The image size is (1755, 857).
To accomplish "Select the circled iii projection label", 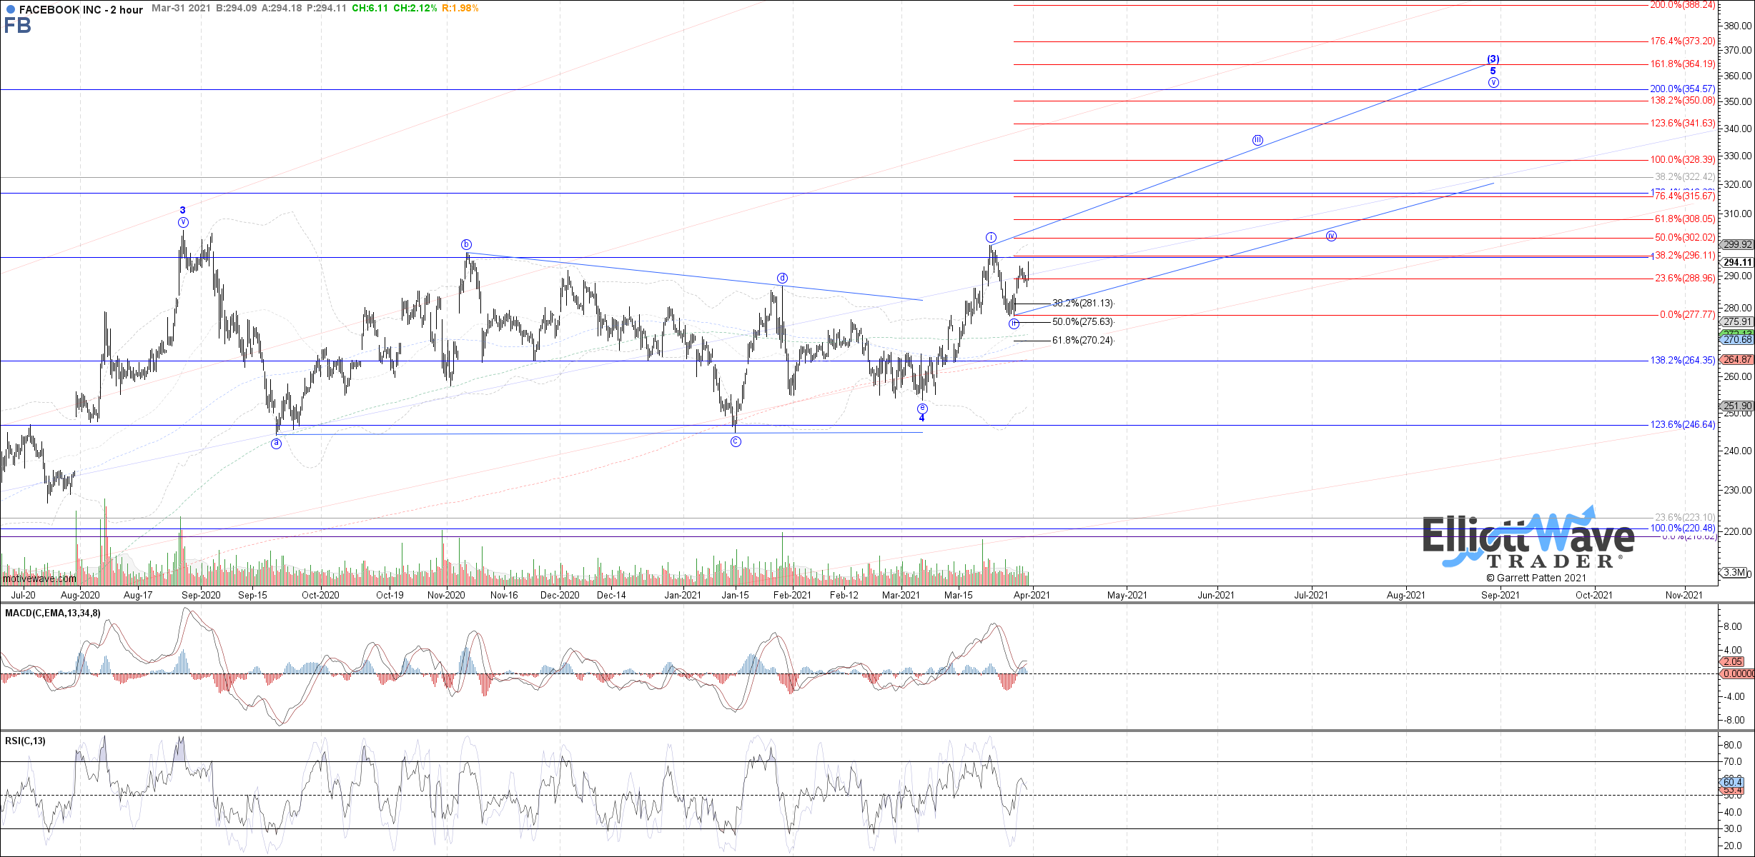I will [x=1257, y=140].
